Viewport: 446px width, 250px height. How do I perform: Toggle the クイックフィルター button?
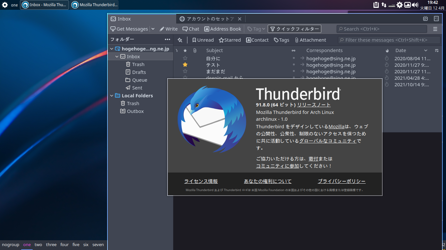coord(295,29)
